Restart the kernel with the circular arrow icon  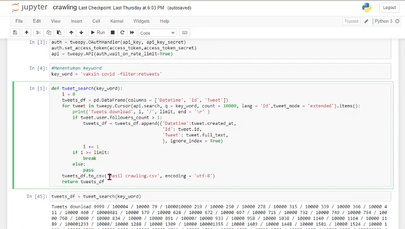122,33
